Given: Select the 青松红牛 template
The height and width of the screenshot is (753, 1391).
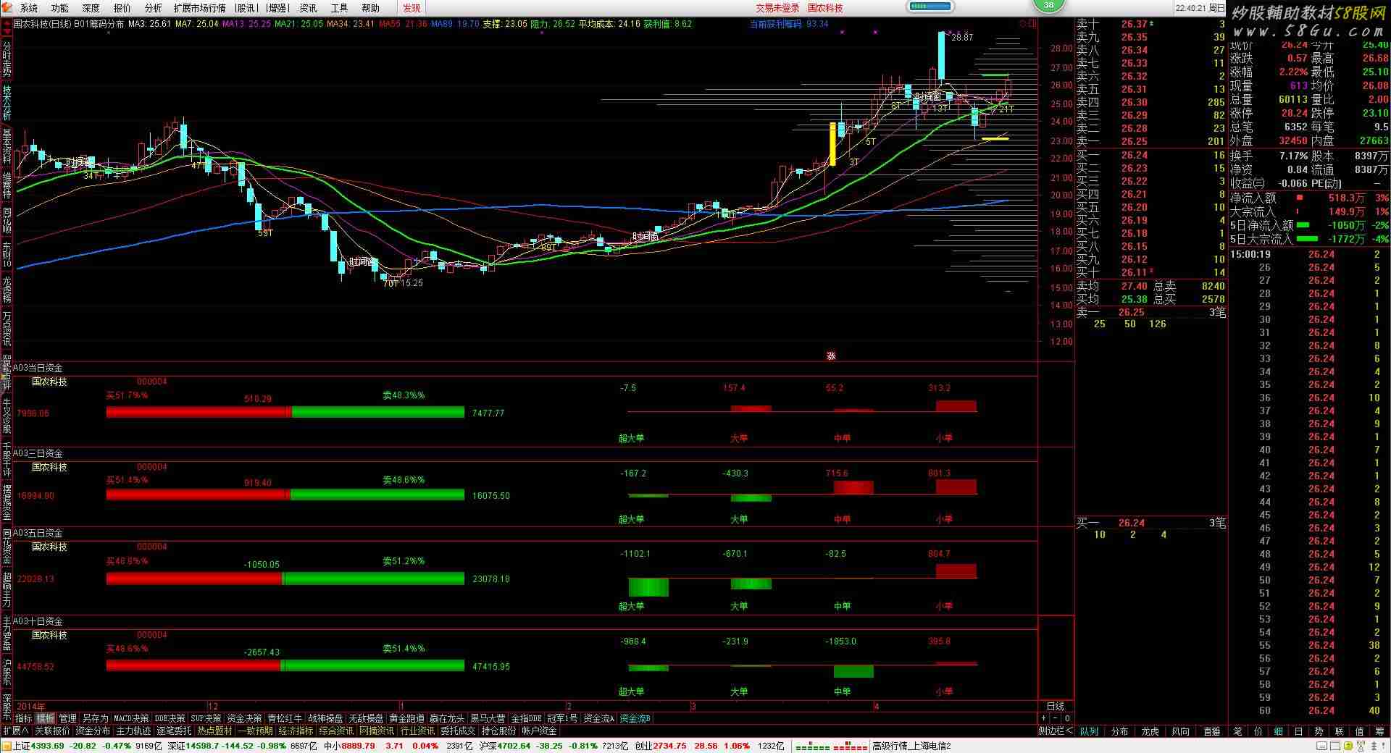Looking at the screenshot, I should [x=285, y=719].
